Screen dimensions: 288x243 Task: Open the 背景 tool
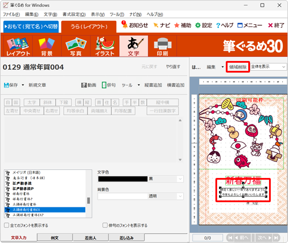point(47,46)
